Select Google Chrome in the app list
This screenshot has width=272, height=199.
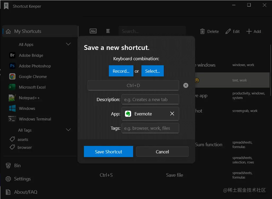tap(33, 76)
